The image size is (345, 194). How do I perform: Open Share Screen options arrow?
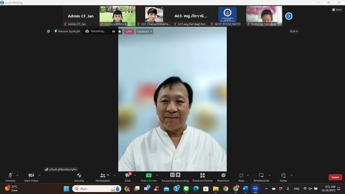point(157,175)
